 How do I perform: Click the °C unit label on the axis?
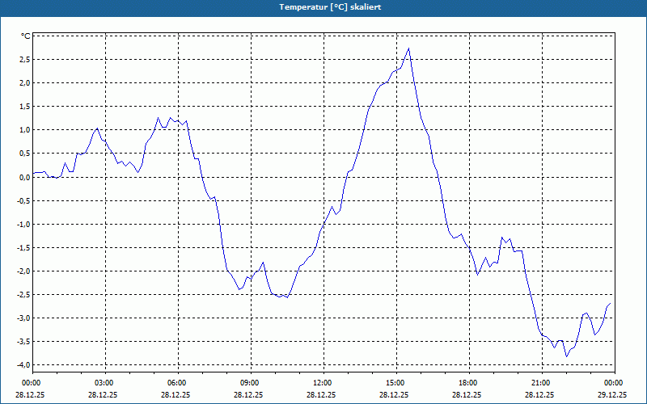point(26,36)
